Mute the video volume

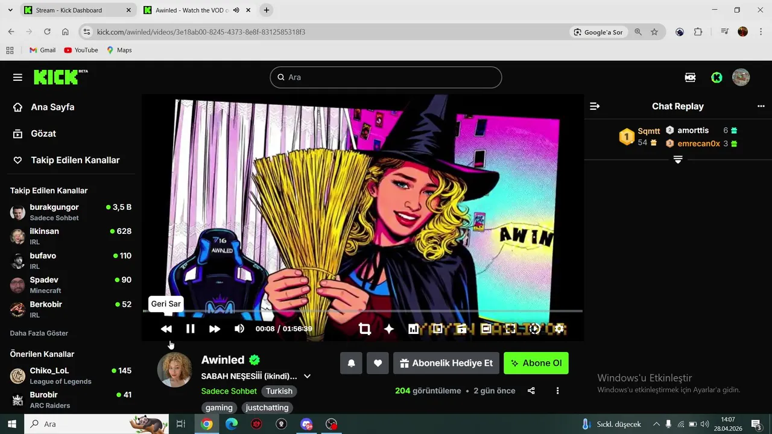click(x=239, y=329)
